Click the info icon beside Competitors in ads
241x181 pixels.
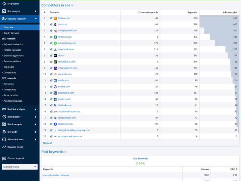(72, 5)
